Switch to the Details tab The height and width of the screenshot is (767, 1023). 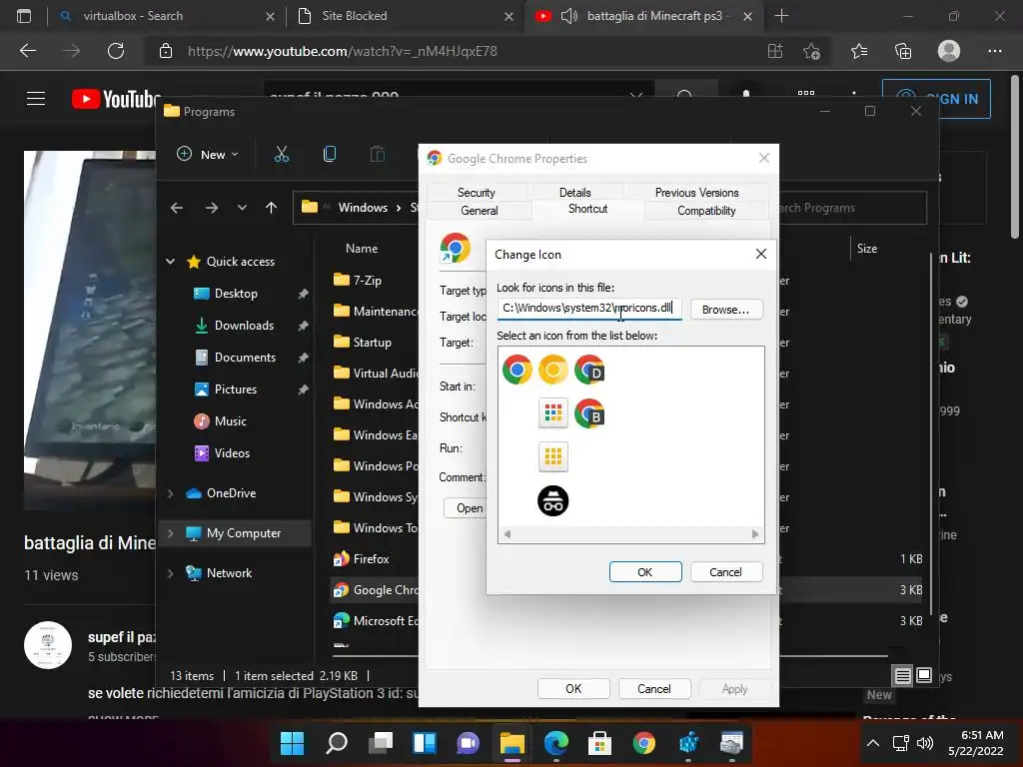[x=574, y=193]
